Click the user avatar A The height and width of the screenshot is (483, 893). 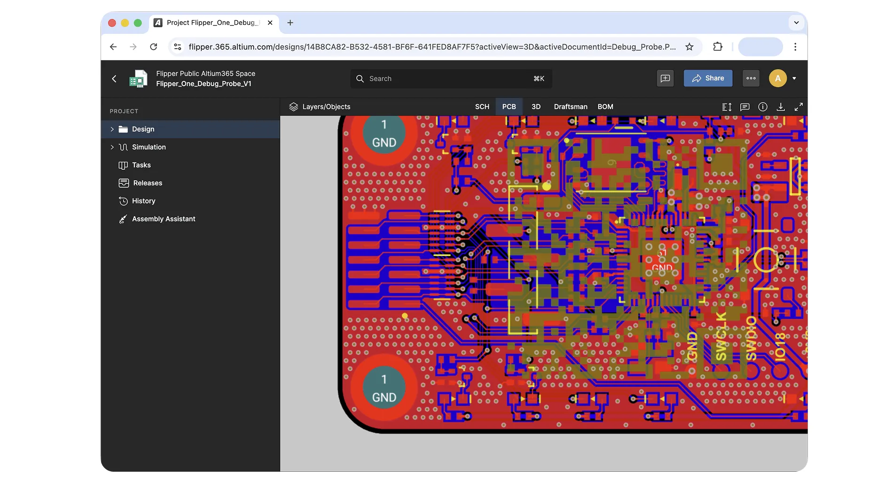click(778, 79)
